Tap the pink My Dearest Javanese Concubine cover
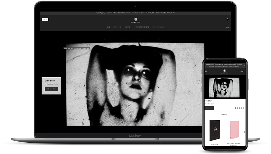Image resolution: width=271 pixels, height=154 pixels. point(234,131)
